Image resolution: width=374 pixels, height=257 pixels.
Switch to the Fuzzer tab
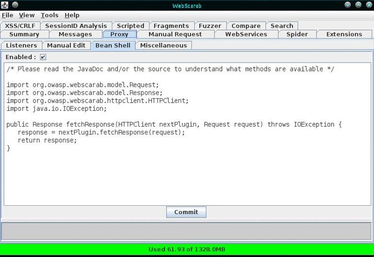pyautogui.click(x=210, y=26)
